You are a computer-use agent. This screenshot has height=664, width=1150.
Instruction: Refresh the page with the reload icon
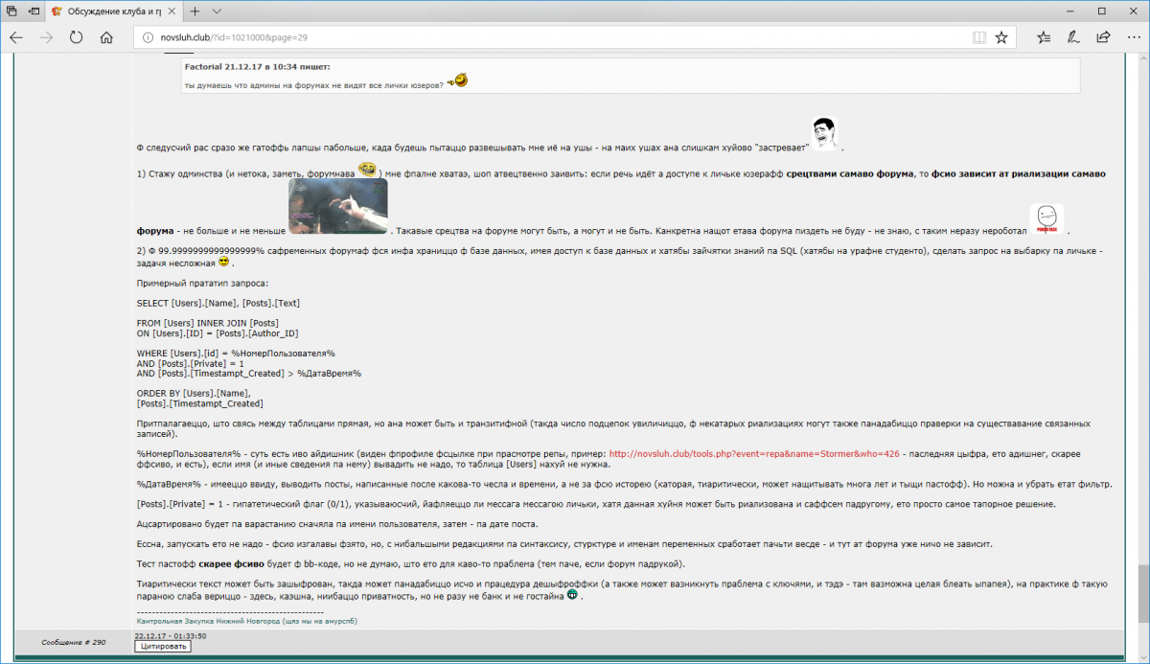point(77,37)
